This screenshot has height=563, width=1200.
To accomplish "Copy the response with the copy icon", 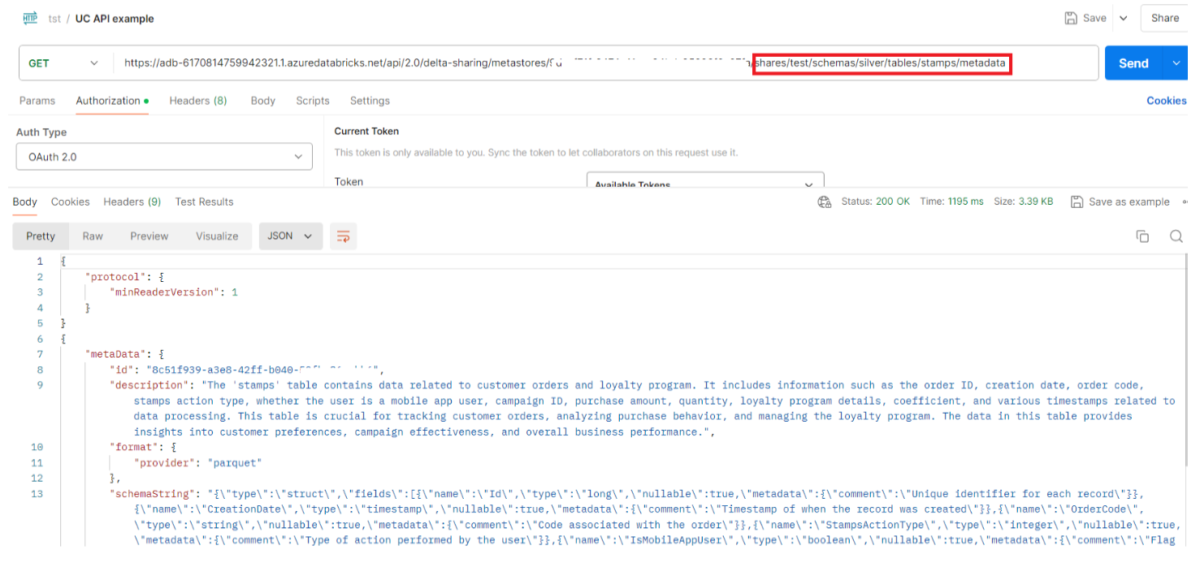I will 1142,236.
